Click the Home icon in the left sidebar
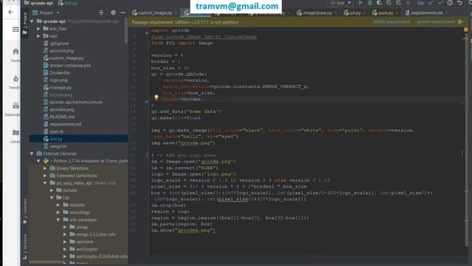 point(15,52)
